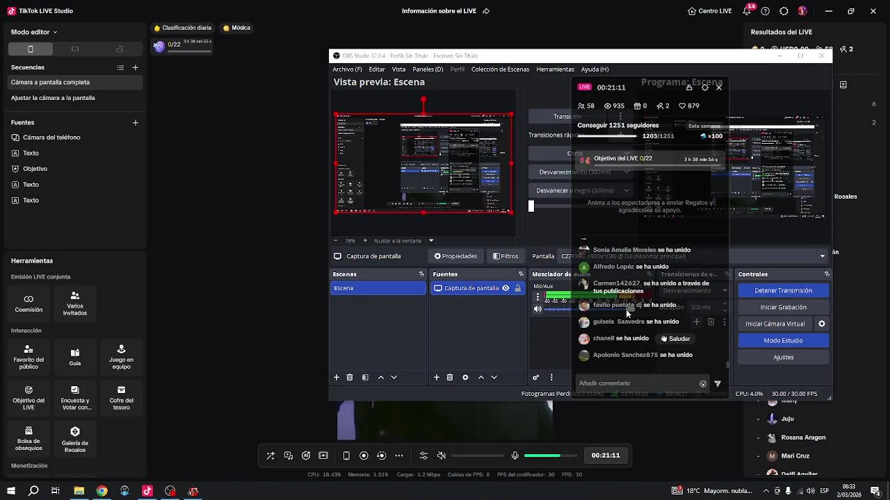
Task: Toggle OBS Modo Estudio
Action: pyautogui.click(x=783, y=340)
